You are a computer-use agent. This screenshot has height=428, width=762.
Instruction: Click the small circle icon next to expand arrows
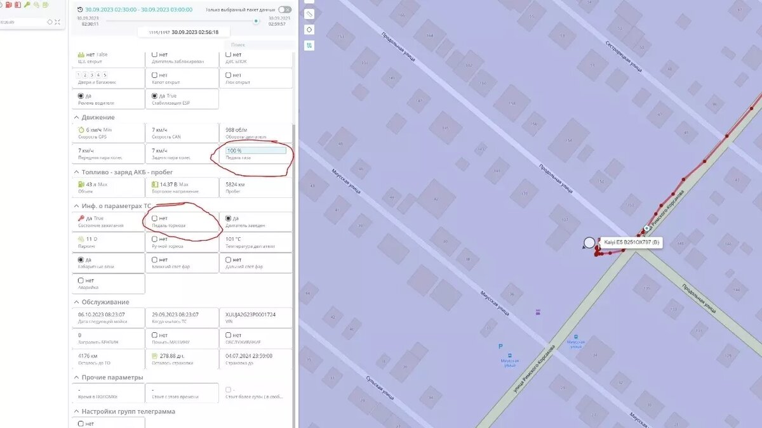tap(50, 22)
